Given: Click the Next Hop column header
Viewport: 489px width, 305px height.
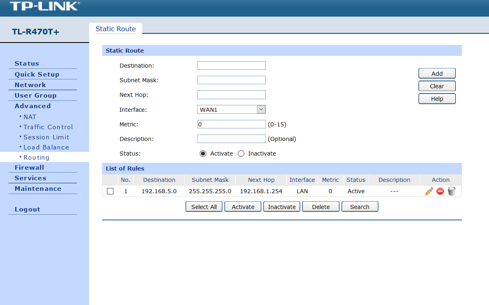Looking at the screenshot, I should pos(261,180).
